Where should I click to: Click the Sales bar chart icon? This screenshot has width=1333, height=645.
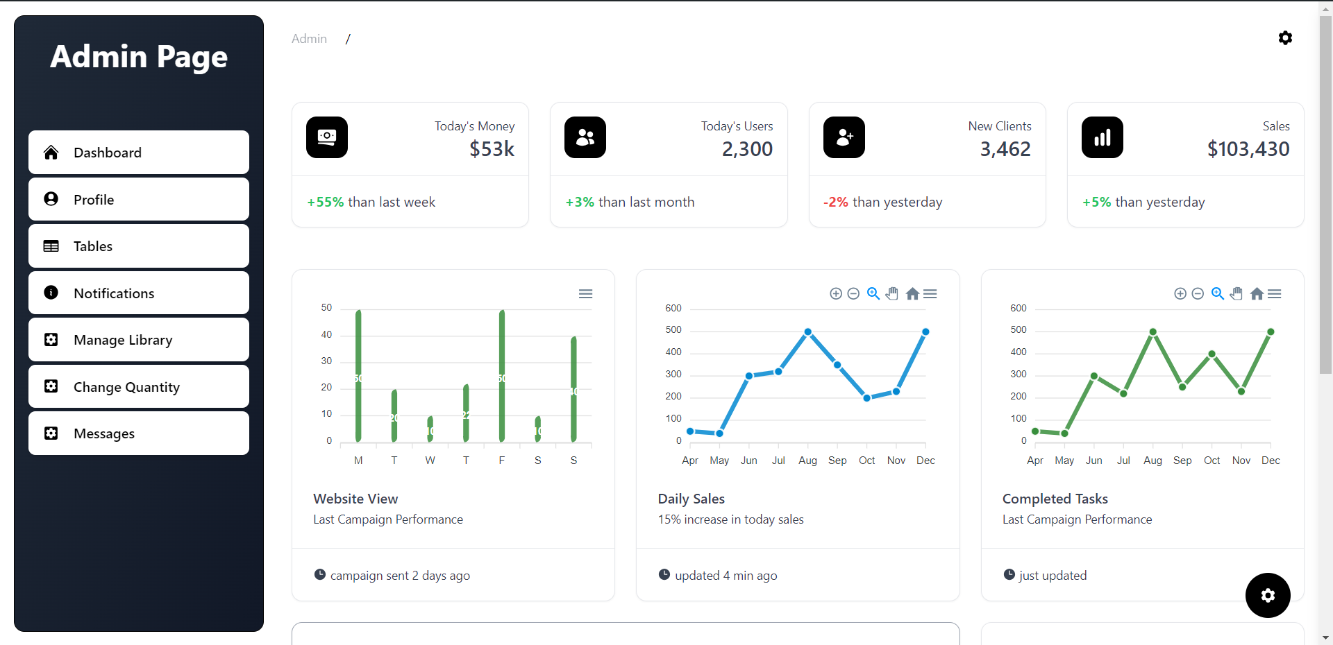point(1102,137)
